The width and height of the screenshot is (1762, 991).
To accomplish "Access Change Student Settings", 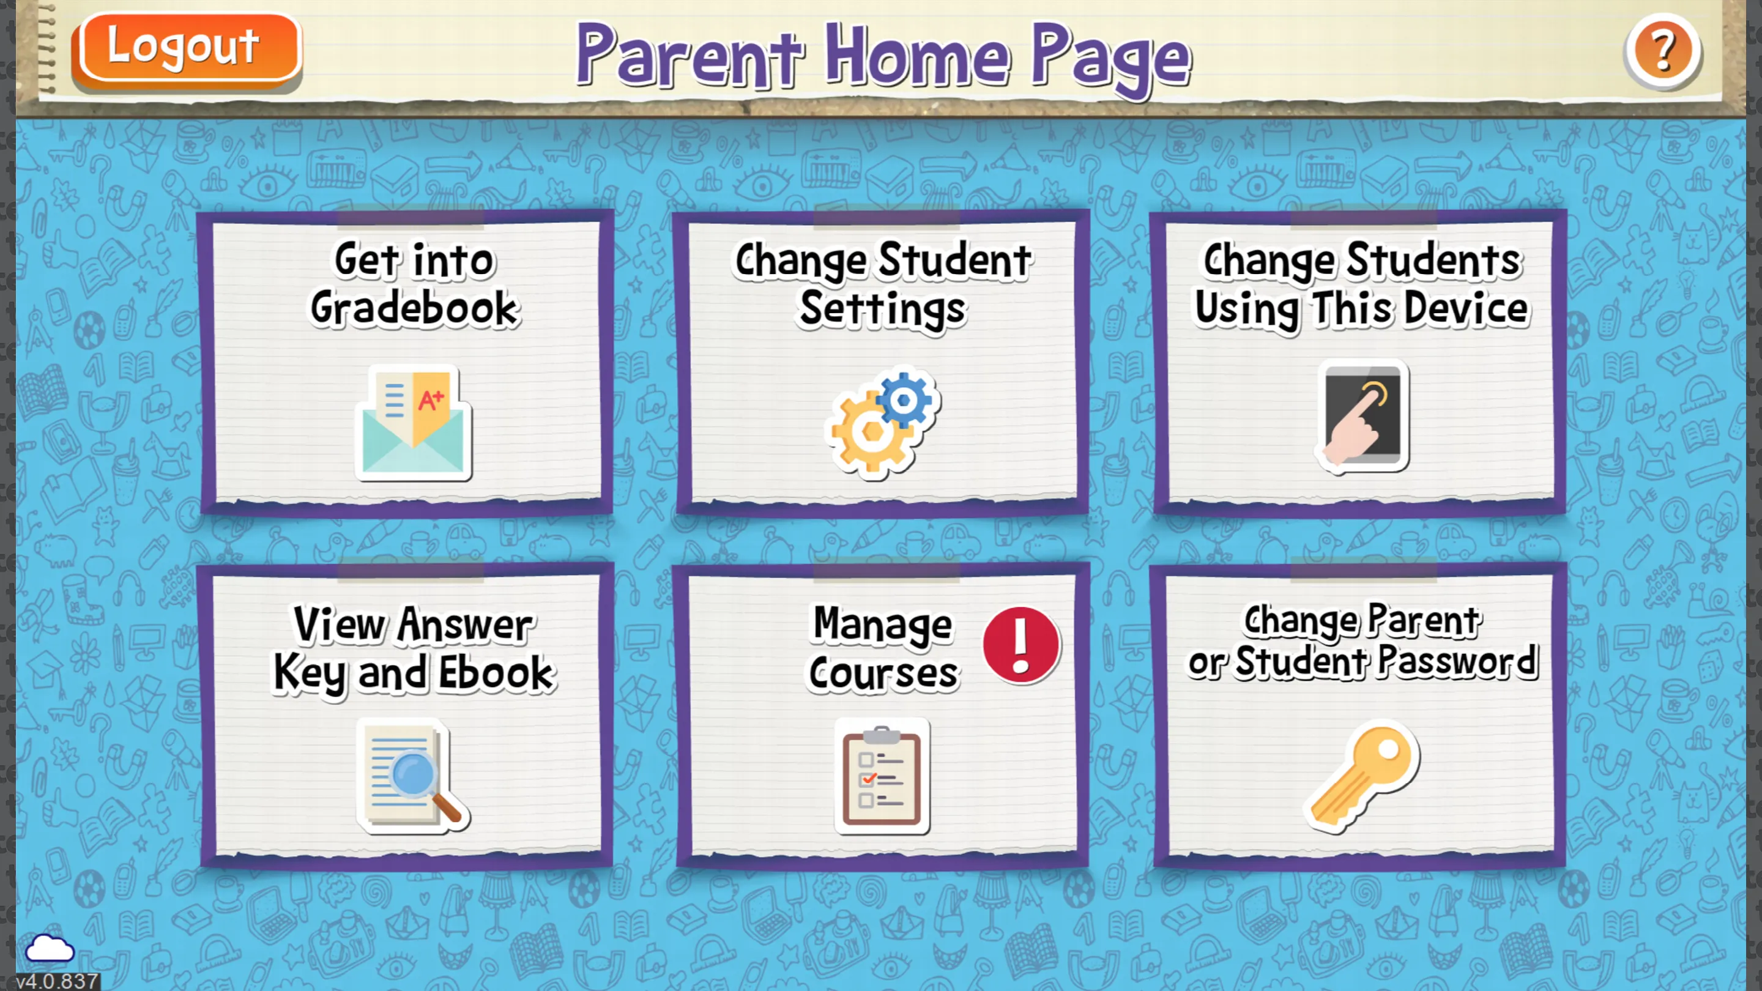I will click(881, 362).
